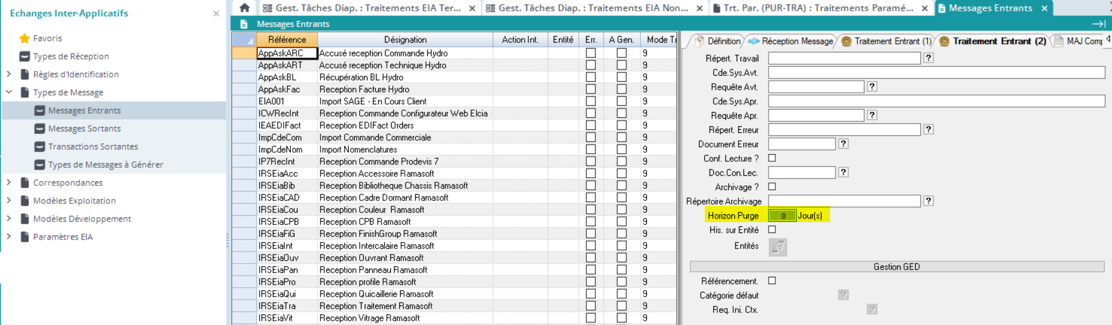Viewport: 1112px width, 325px height.
Task: Select Messages Sortants in the tree
Action: [84, 128]
